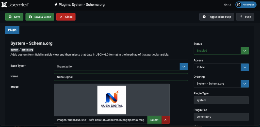The height and width of the screenshot is (127, 260).
Task: Click the plugin description text
Action: point(90,54)
